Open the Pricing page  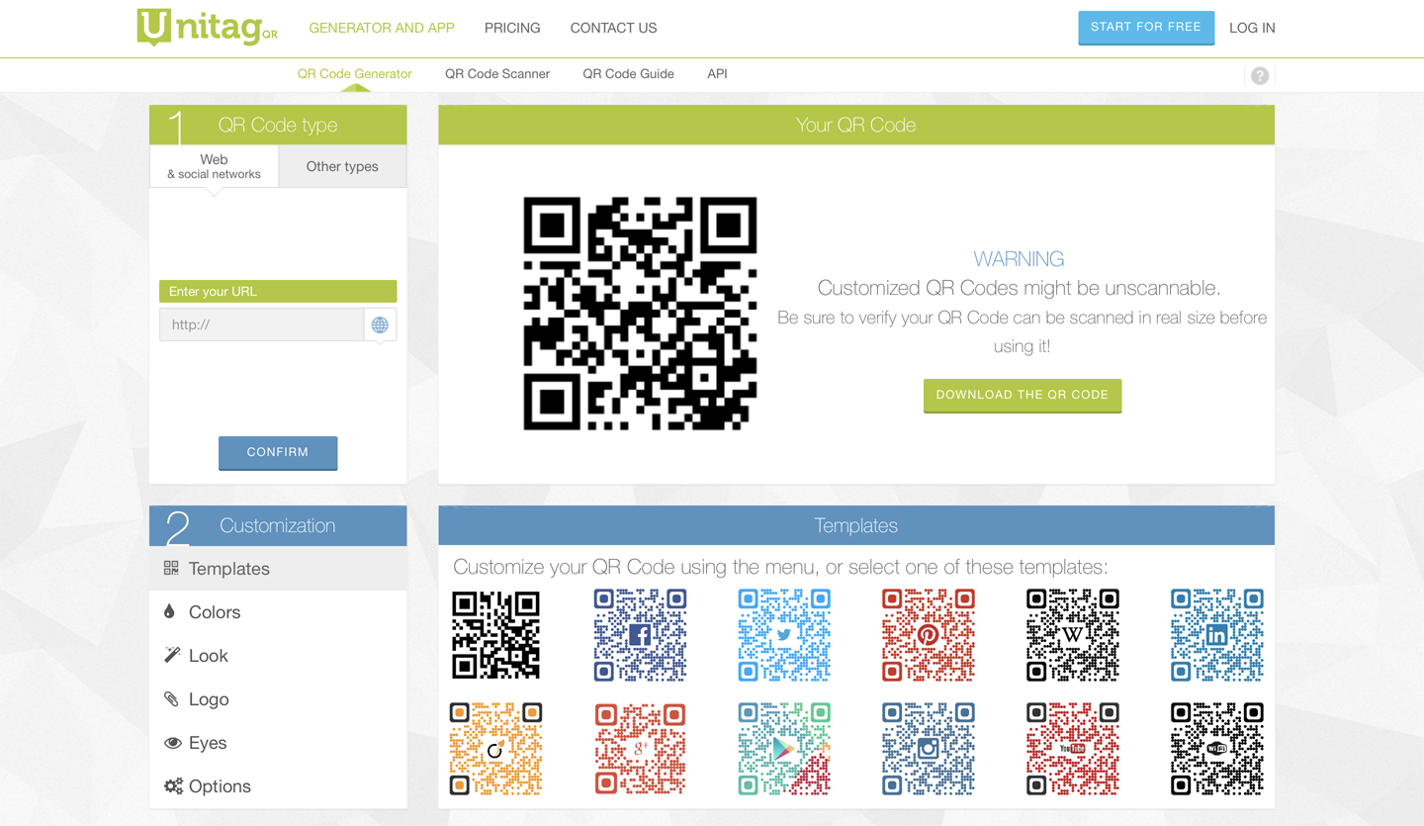(512, 28)
